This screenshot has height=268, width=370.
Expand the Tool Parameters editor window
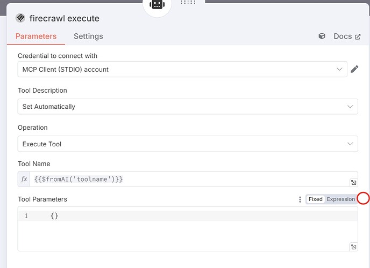(x=353, y=247)
